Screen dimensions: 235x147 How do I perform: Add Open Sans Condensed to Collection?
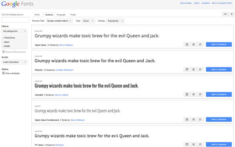pyautogui.click(x=219, y=119)
